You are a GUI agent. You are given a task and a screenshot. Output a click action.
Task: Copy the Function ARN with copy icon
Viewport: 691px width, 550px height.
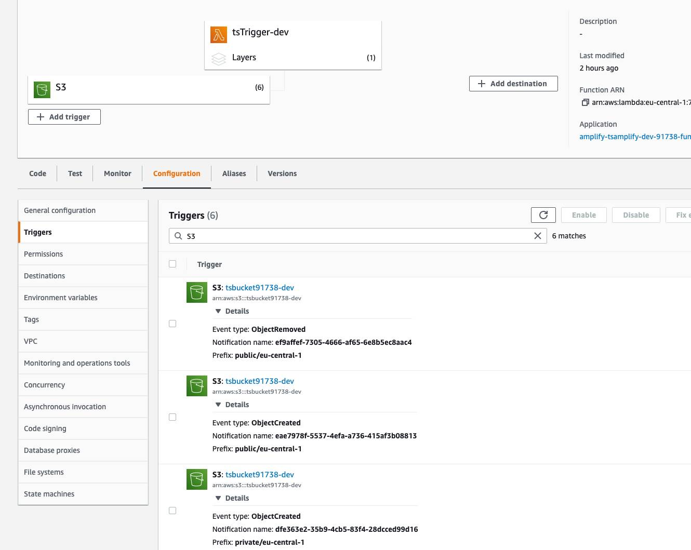click(x=585, y=102)
